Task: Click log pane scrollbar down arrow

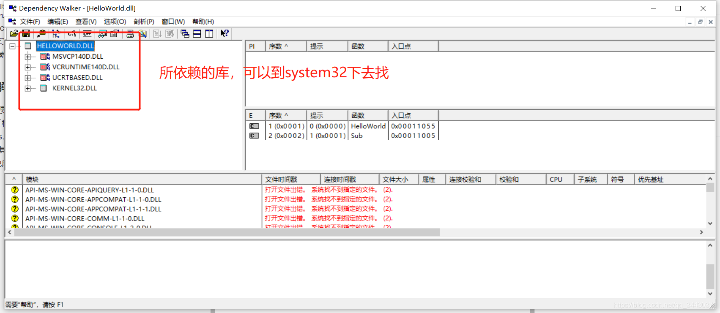Action: coord(710,294)
